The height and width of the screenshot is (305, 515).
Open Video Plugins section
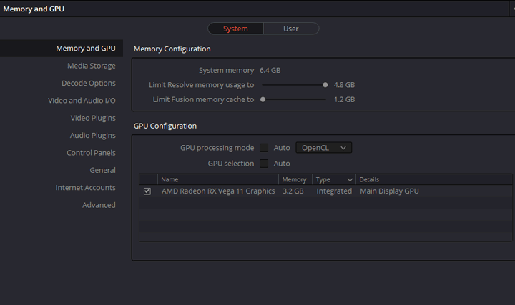92,118
